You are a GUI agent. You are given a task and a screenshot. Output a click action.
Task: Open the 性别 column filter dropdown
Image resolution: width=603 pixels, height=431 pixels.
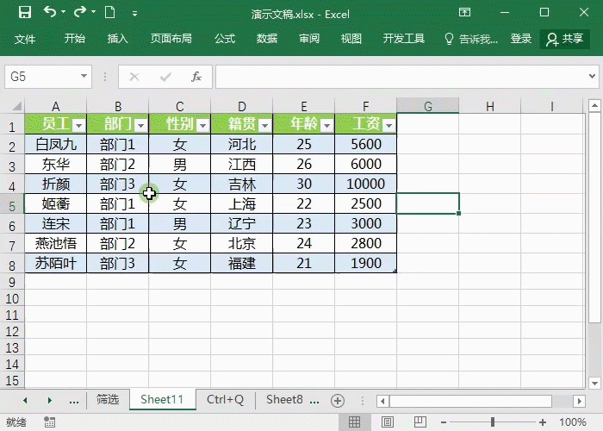coord(202,125)
